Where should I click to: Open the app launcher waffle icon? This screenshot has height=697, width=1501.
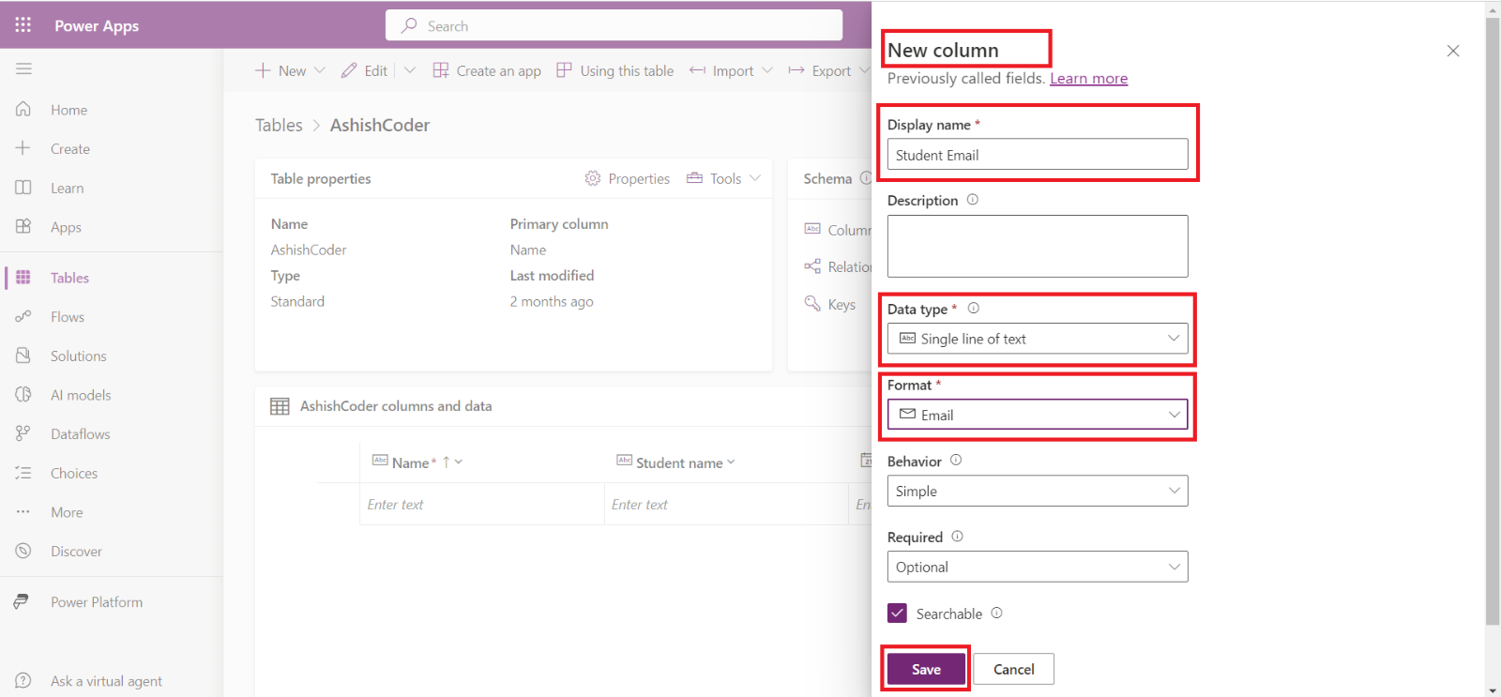tap(23, 25)
